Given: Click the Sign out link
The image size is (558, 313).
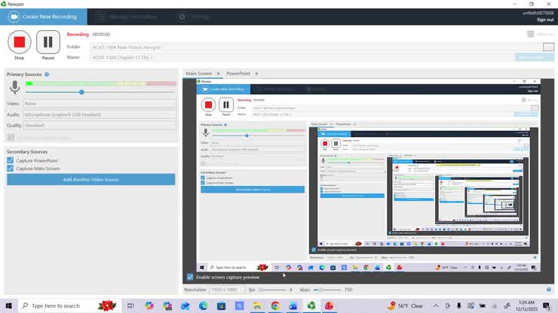Looking at the screenshot, I should [545, 20].
